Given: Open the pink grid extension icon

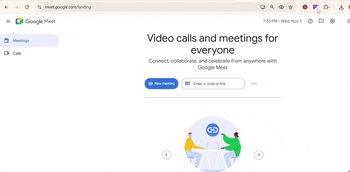Looking at the screenshot, I should pyautogui.click(x=315, y=7).
